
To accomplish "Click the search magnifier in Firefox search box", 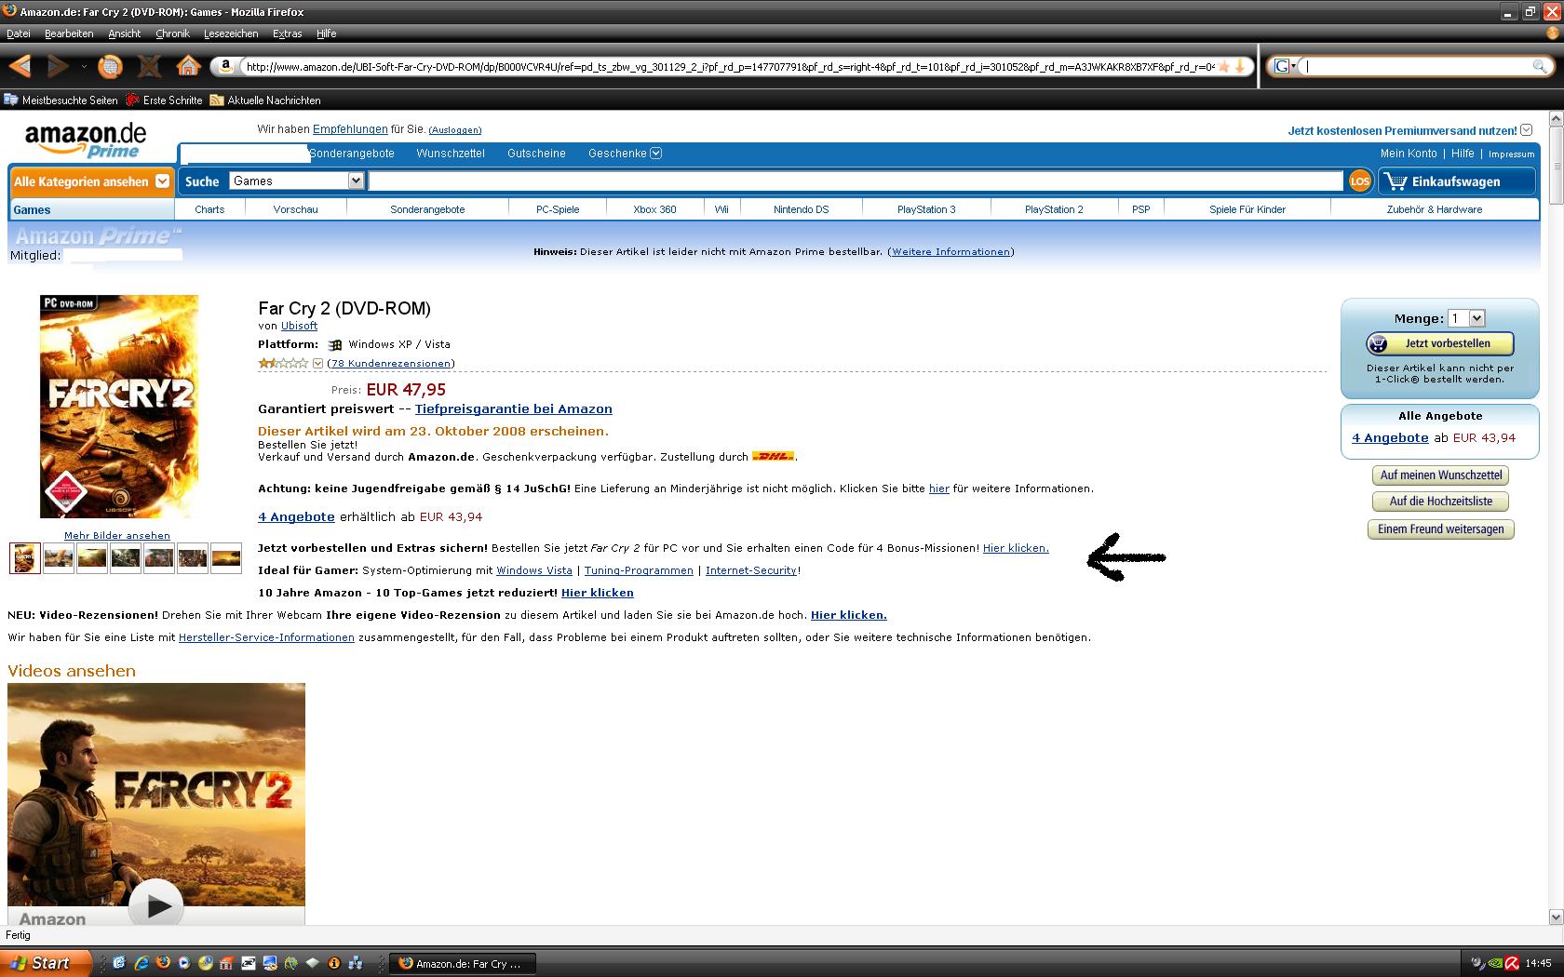I will pyautogui.click(x=1540, y=66).
